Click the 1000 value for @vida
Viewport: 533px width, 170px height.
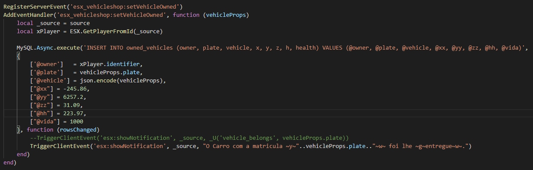tap(77, 122)
